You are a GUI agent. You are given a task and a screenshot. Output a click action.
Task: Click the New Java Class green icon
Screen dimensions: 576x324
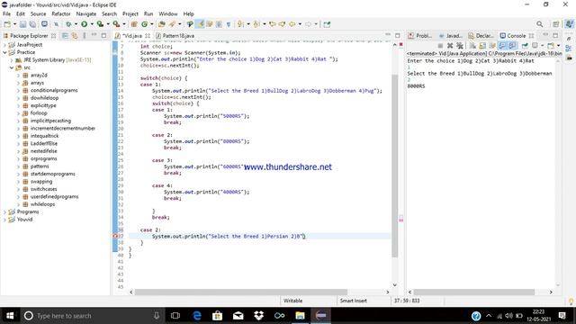(x=144, y=24)
